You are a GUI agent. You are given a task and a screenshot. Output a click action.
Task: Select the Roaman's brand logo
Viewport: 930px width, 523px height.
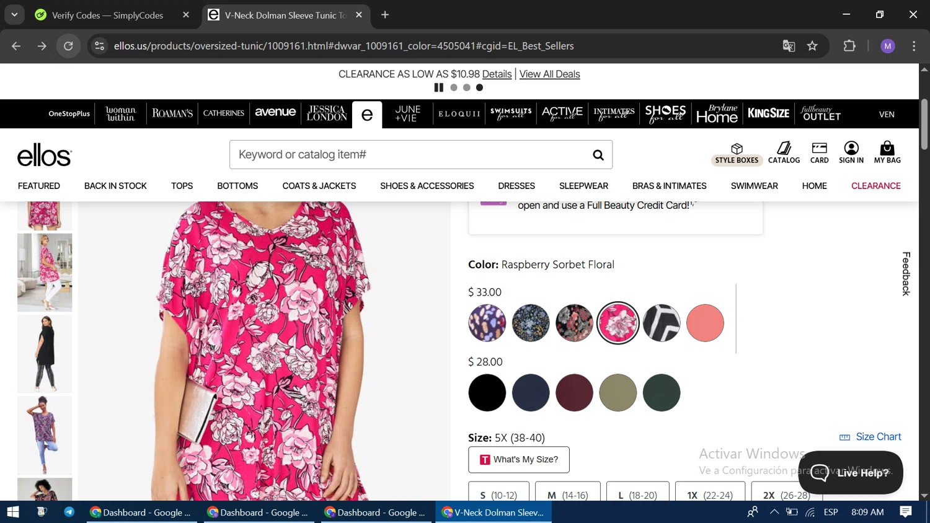tap(172, 114)
